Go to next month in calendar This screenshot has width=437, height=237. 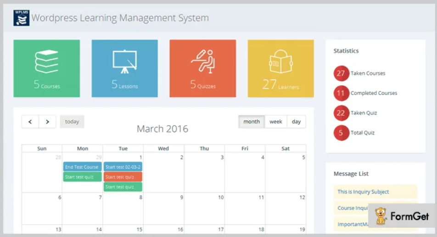pyautogui.click(x=47, y=122)
